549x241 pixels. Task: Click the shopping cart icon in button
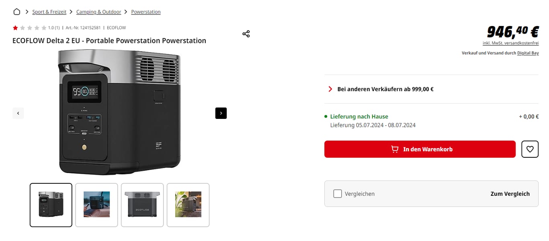(395, 149)
